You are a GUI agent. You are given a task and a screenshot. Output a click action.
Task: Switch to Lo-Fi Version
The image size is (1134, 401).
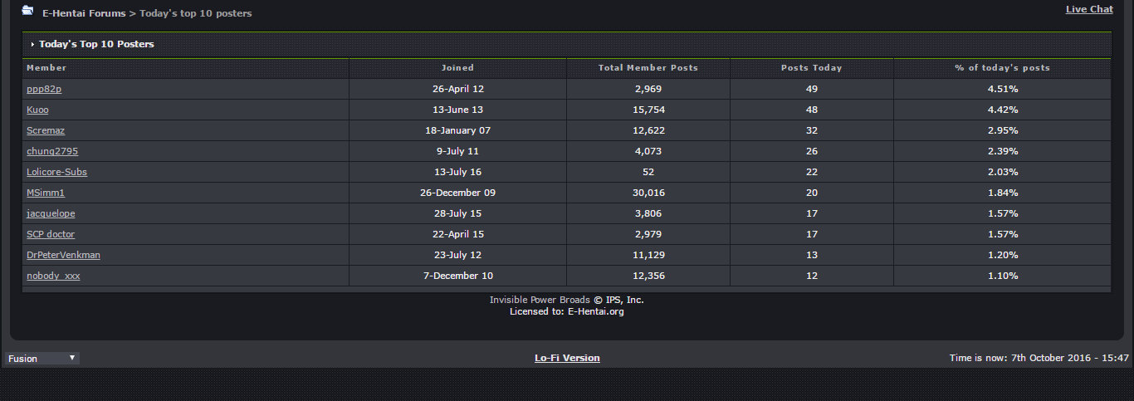pyautogui.click(x=567, y=358)
